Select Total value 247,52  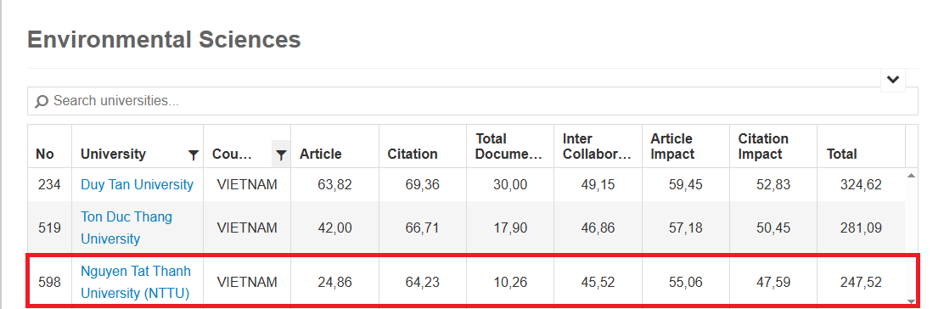861,282
